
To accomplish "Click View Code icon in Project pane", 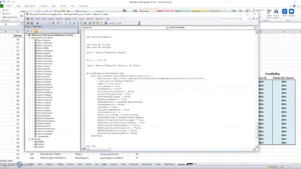I will tap(27, 31).
